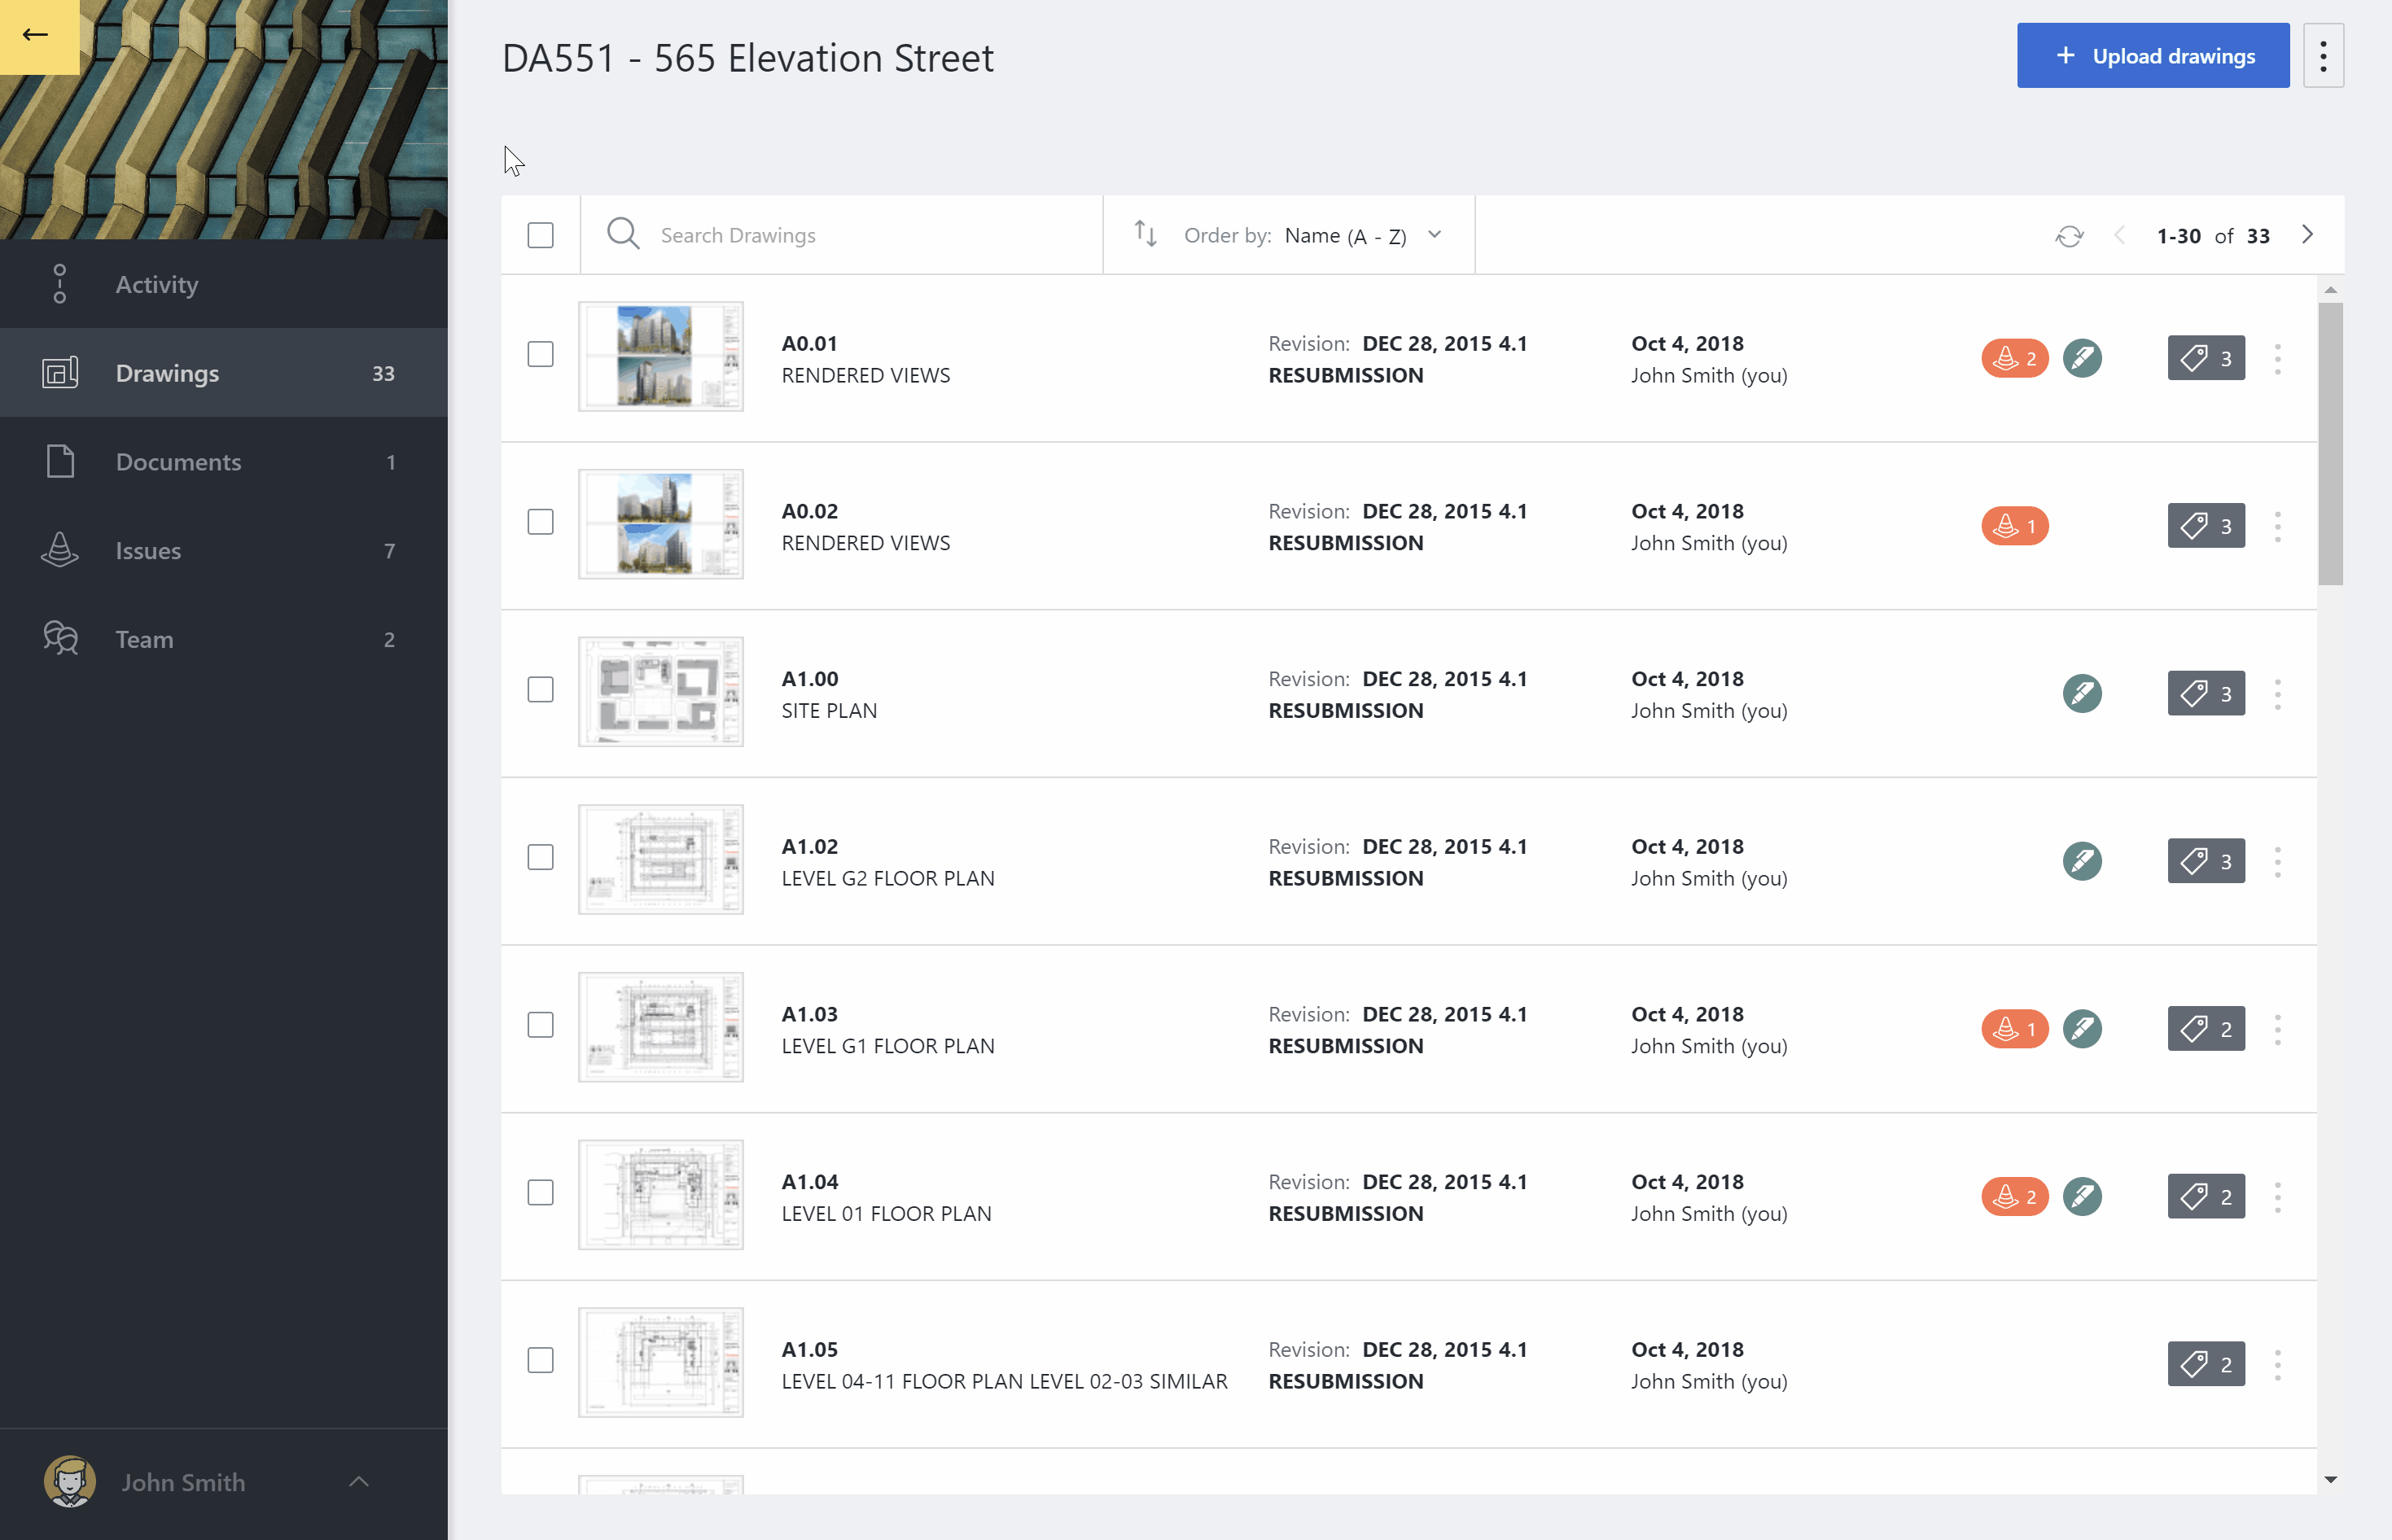
Task: Click the tags badge on A1.02
Action: click(2206, 861)
